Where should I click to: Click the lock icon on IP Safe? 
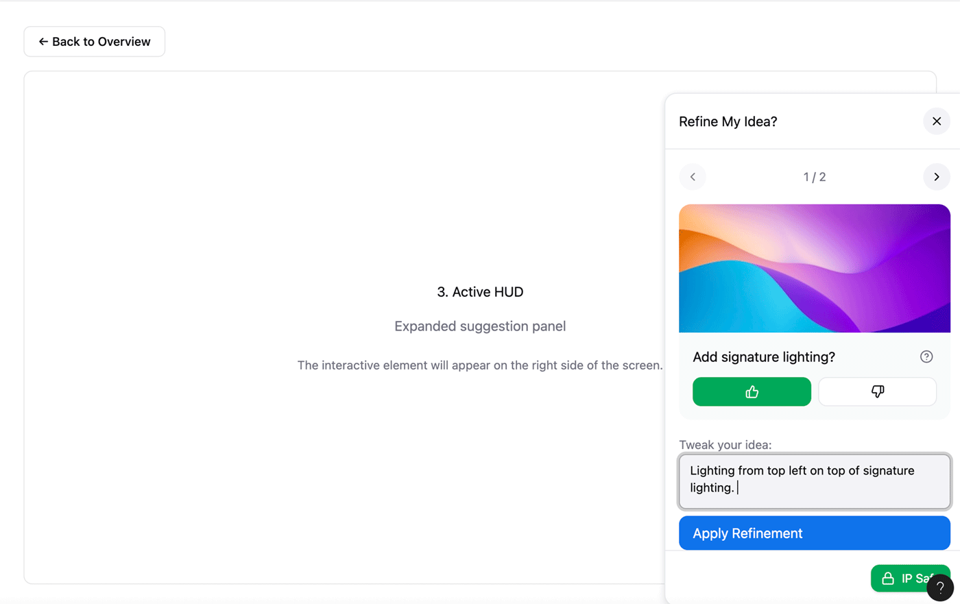point(888,579)
